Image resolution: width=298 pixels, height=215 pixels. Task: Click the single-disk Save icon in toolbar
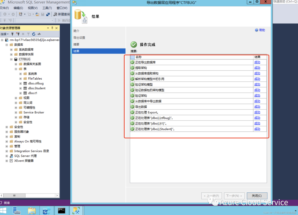click(x=43, y=14)
